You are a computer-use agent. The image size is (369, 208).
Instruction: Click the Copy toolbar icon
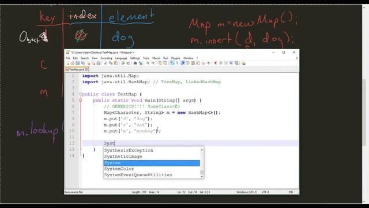pyautogui.click(x=111, y=63)
